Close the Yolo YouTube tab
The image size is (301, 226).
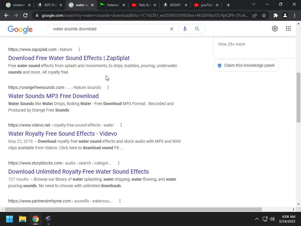155,5
